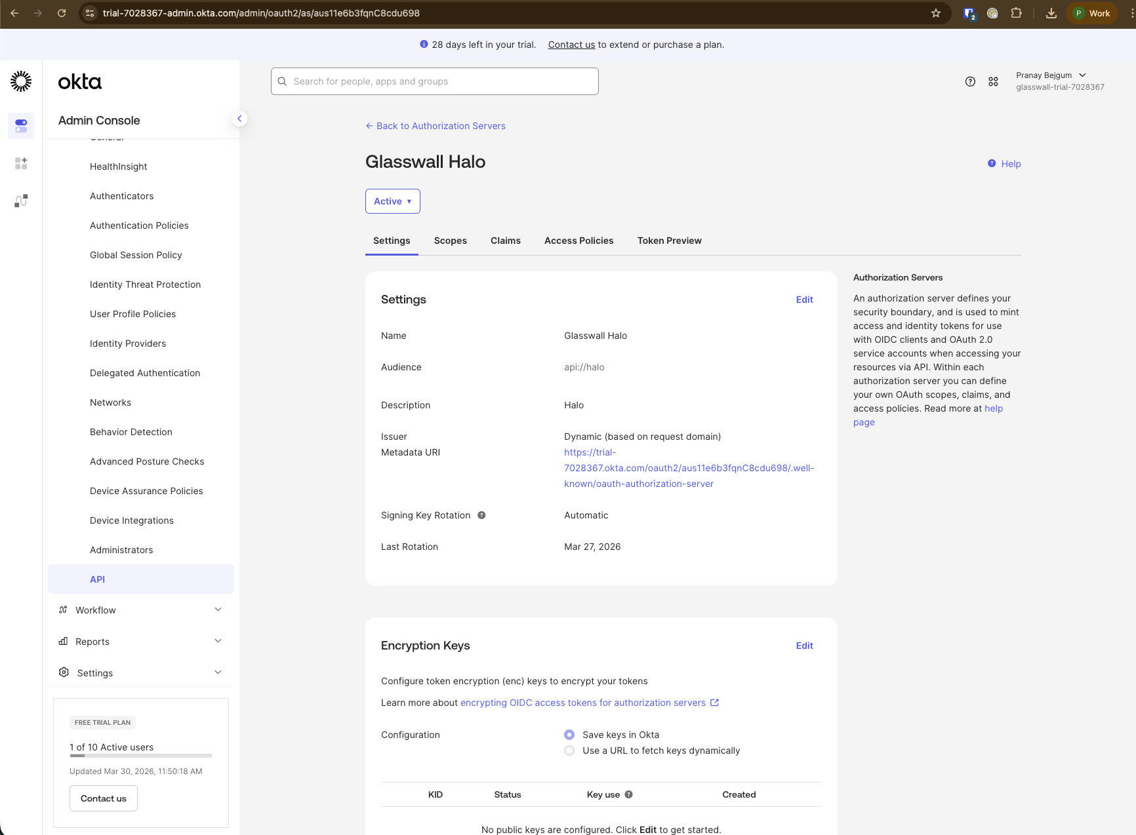Click the workflow connector icon in sidebar
The image size is (1136, 835).
click(20, 201)
